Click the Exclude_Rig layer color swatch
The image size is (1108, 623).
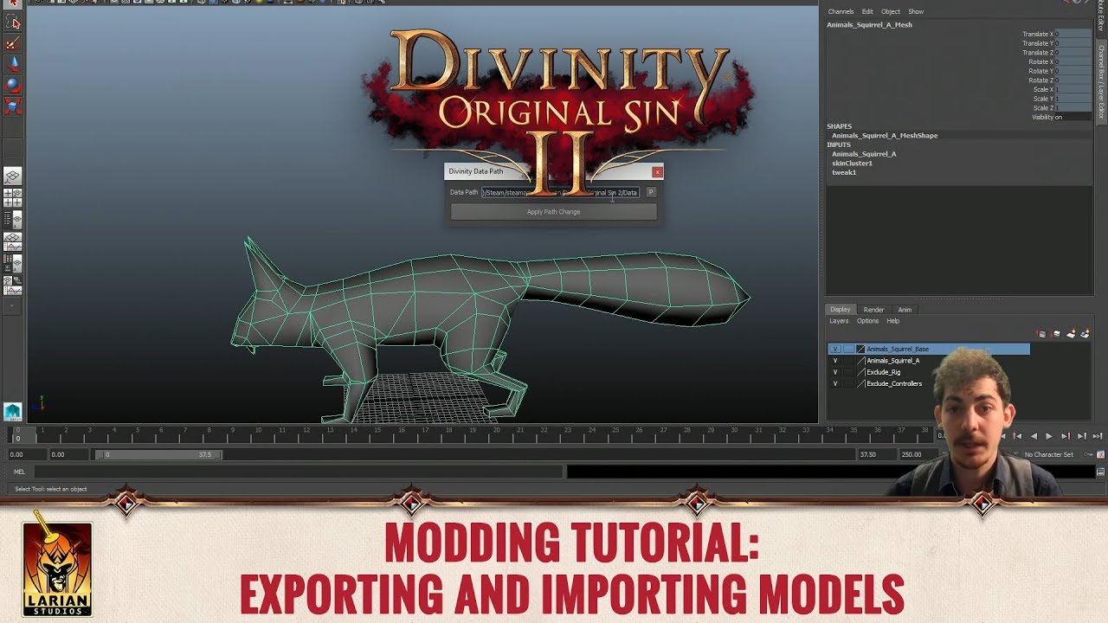(860, 372)
